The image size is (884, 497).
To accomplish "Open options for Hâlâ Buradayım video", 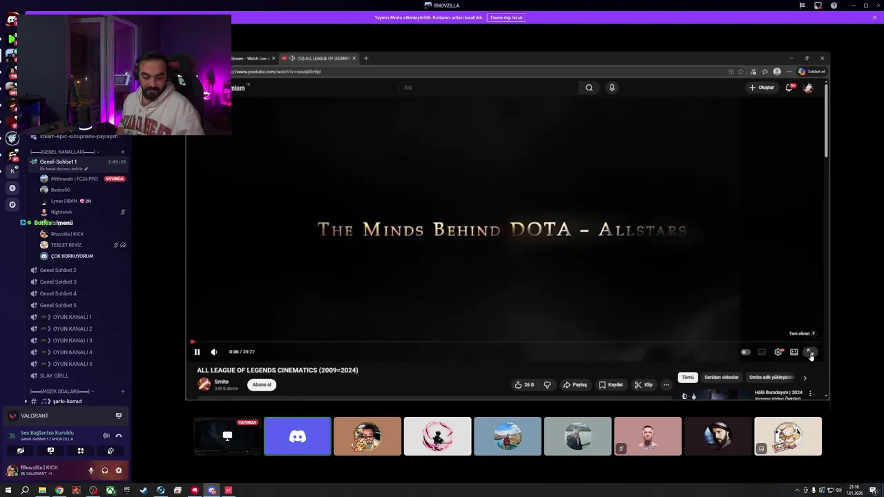I will point(810,393).
